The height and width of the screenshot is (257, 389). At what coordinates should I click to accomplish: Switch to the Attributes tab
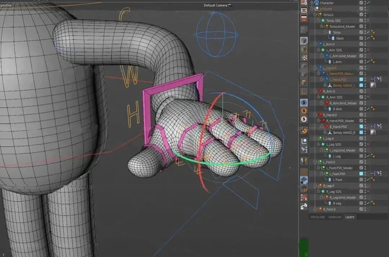pos(318,217)
